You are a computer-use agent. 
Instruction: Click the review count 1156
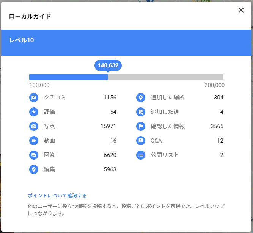click(110, 98)
